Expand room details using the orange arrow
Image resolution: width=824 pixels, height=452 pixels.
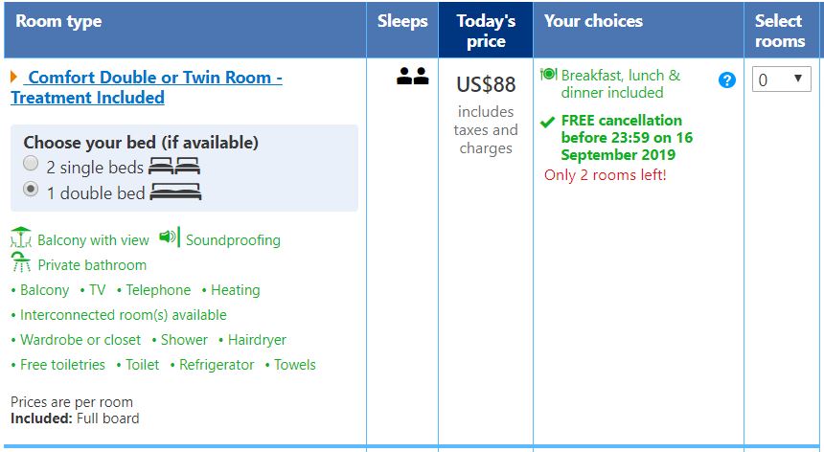pos(13,77)
